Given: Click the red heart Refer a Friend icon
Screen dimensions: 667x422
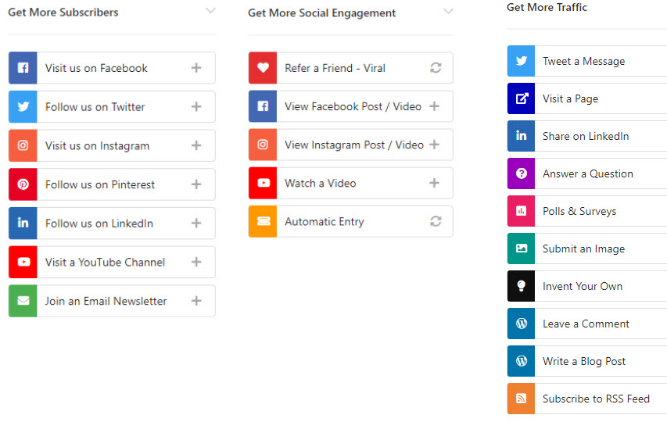Looking at the screenshot, I should click(x=263, y=68).
